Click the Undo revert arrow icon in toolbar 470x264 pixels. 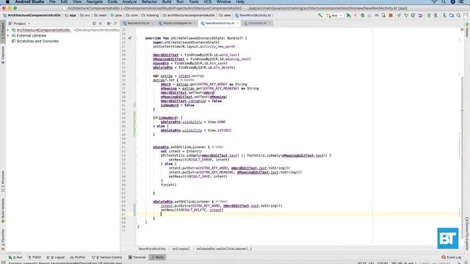tap(420, 15)
